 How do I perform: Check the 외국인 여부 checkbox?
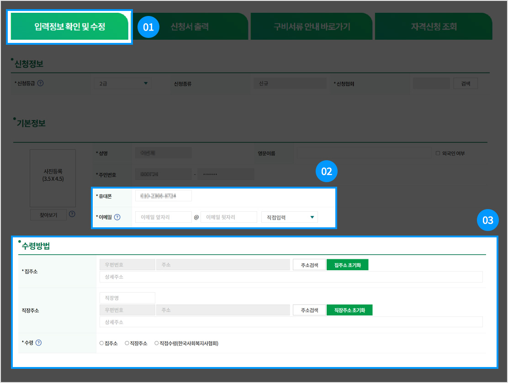tap(438, 153)
